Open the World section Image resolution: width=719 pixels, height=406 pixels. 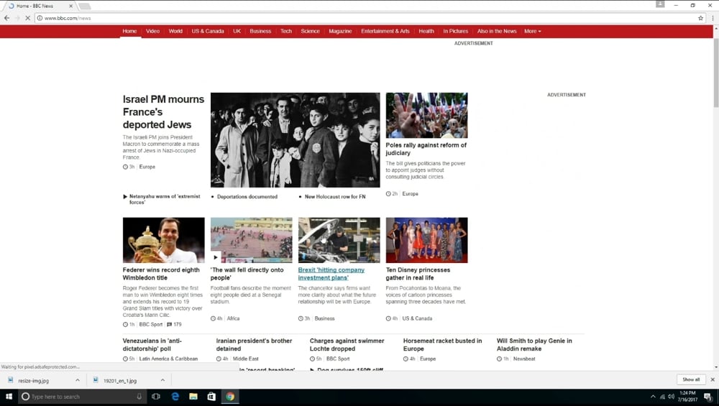(x=175, y=31)
